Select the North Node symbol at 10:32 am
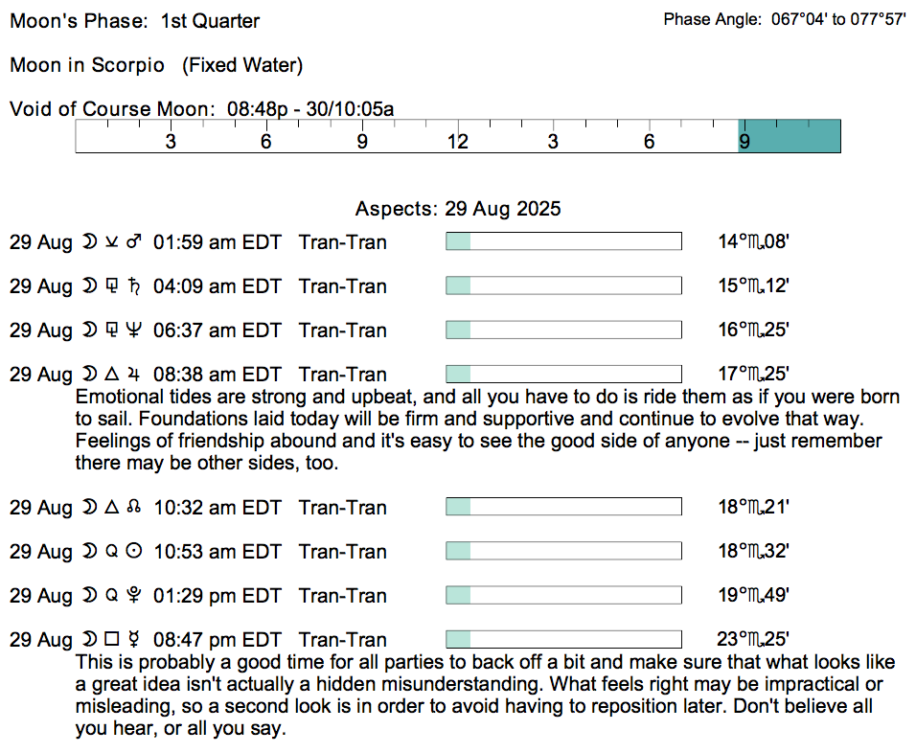The image size is (916, 753). 134,508
